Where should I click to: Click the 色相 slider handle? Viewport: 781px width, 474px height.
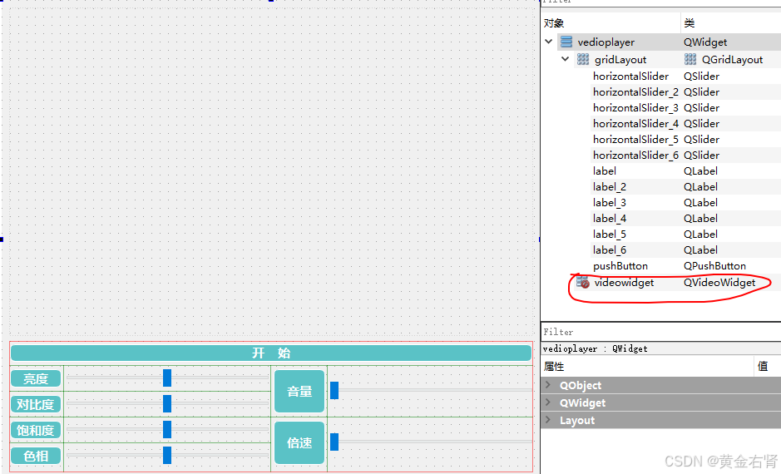[x=167, y=455]
